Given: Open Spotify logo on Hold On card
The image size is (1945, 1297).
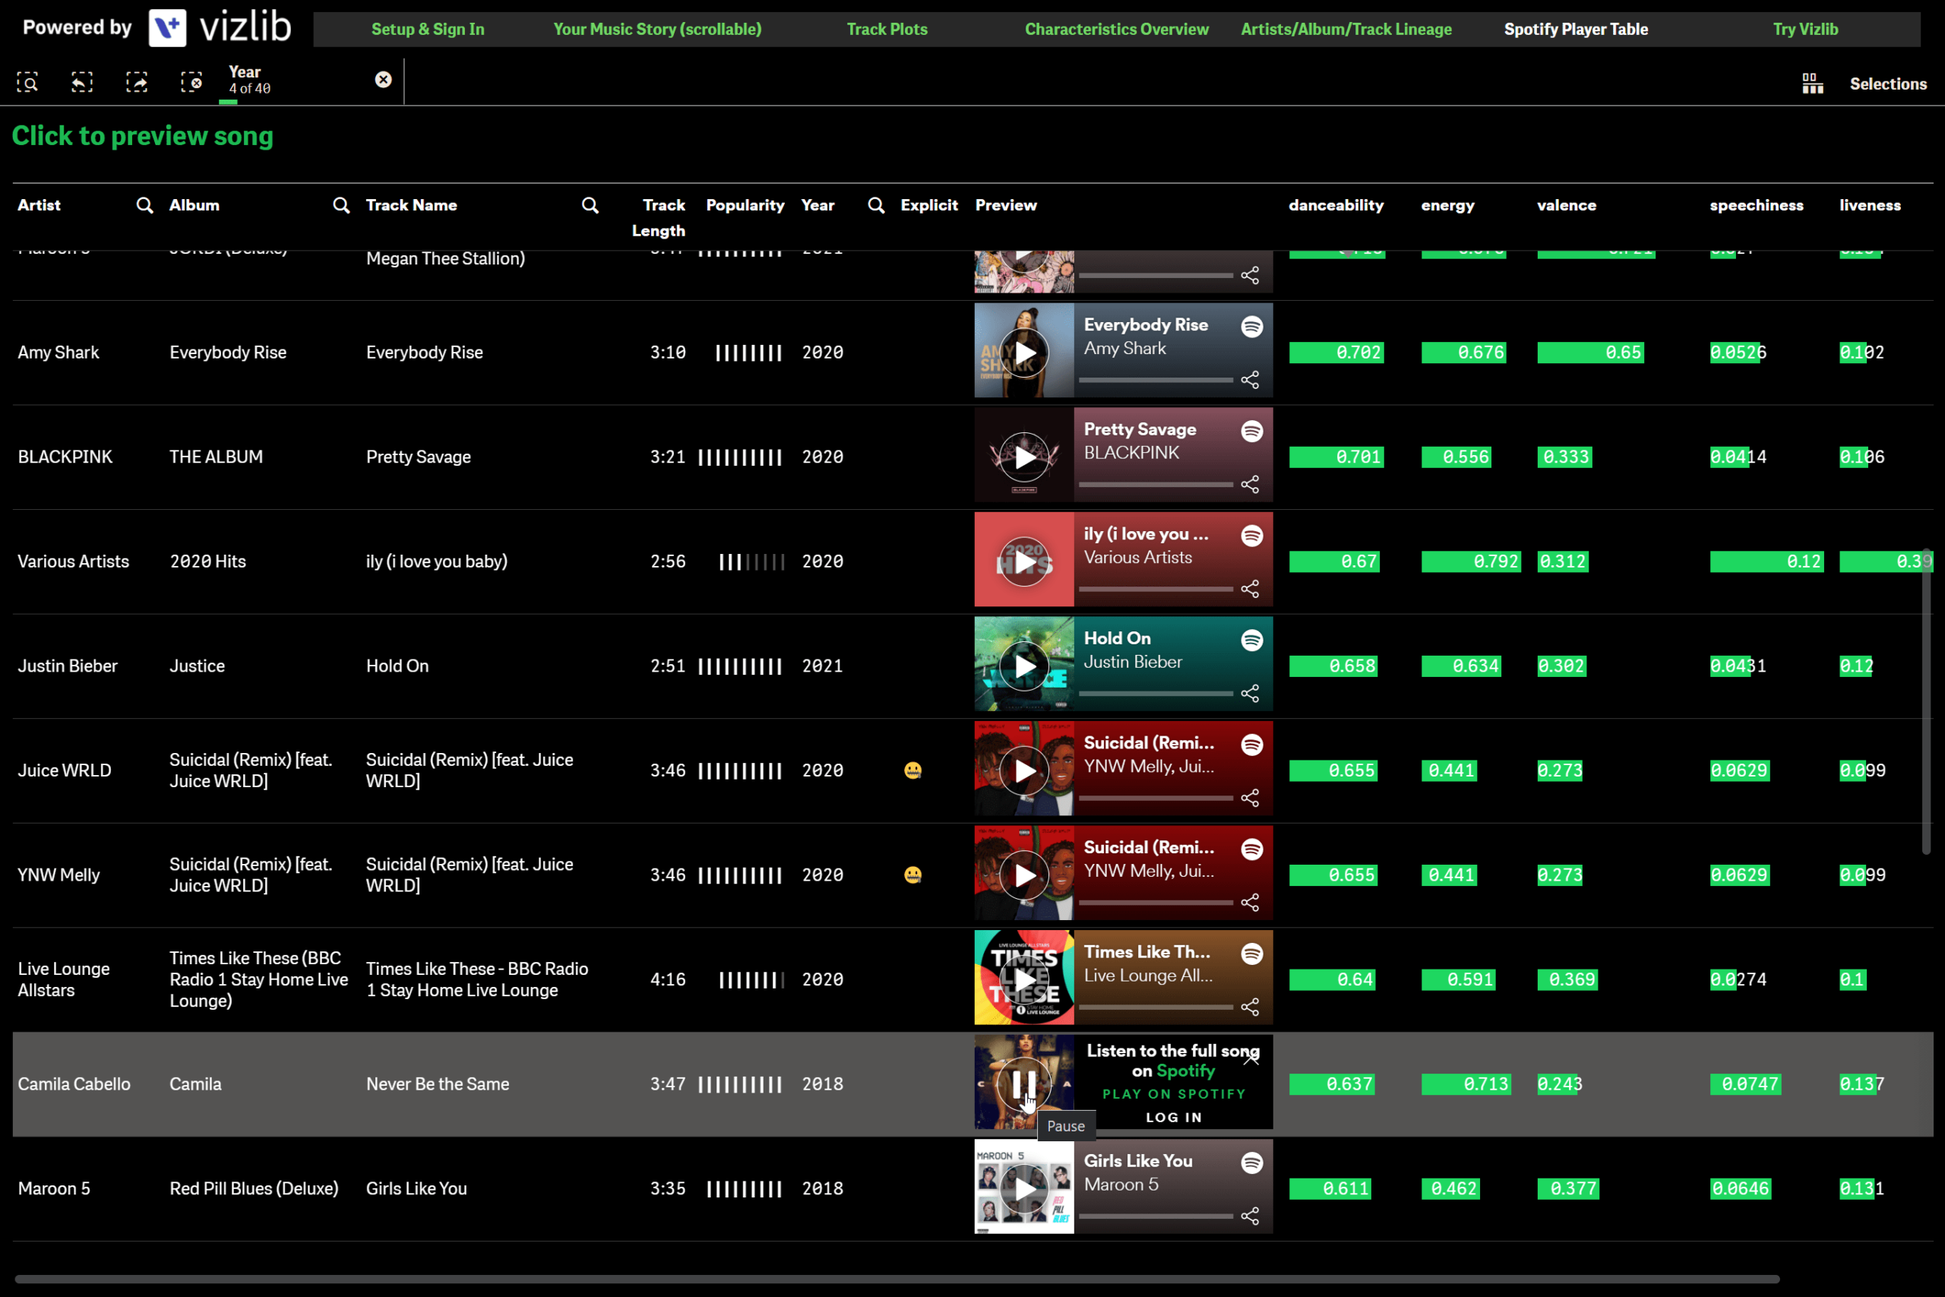Looking at the screenshot, I should [1252, 641].
